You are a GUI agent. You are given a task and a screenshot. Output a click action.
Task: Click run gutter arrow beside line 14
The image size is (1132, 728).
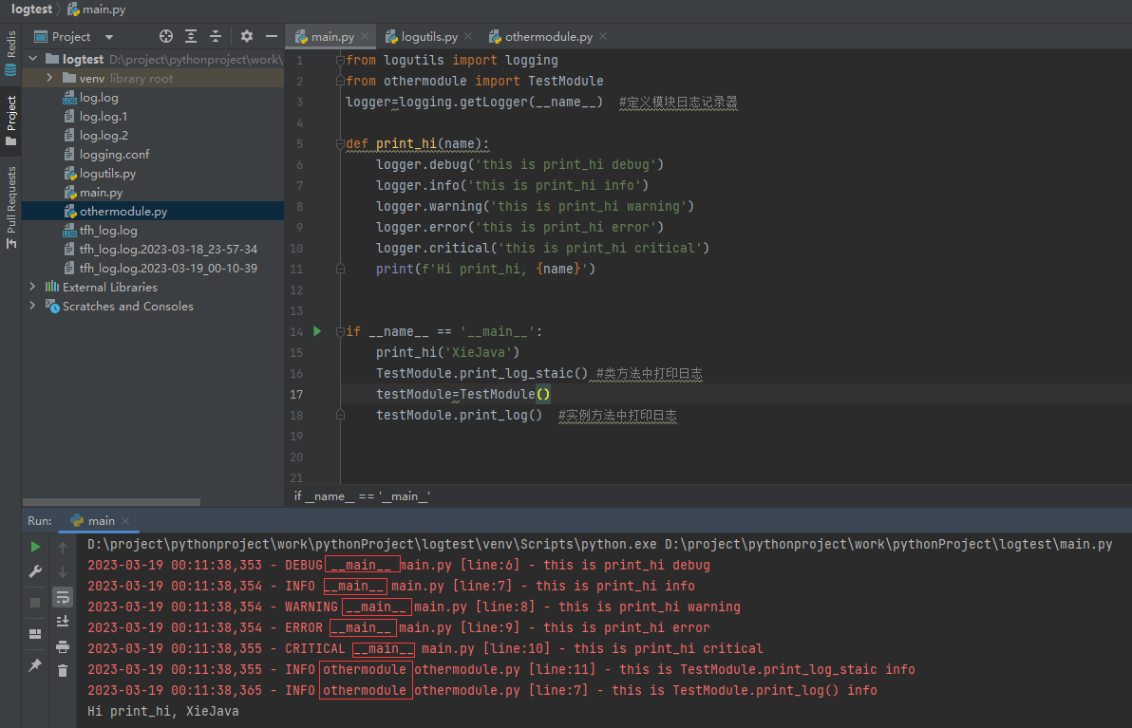tap(317, 331)
